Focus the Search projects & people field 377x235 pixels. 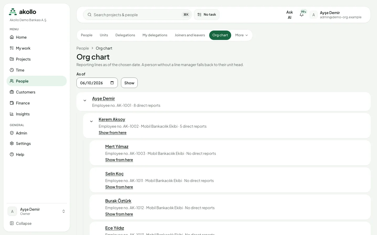point(137,15)
